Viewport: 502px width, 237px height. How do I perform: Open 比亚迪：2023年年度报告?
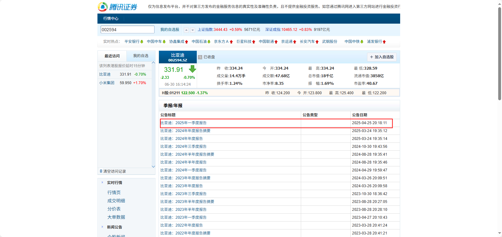pos(182,186)
